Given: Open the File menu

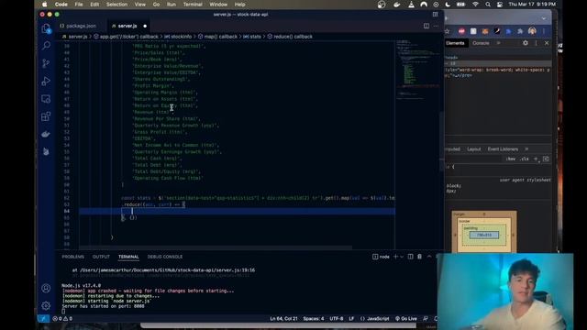Looking at the screenshot, I should [x=79, y=5].
